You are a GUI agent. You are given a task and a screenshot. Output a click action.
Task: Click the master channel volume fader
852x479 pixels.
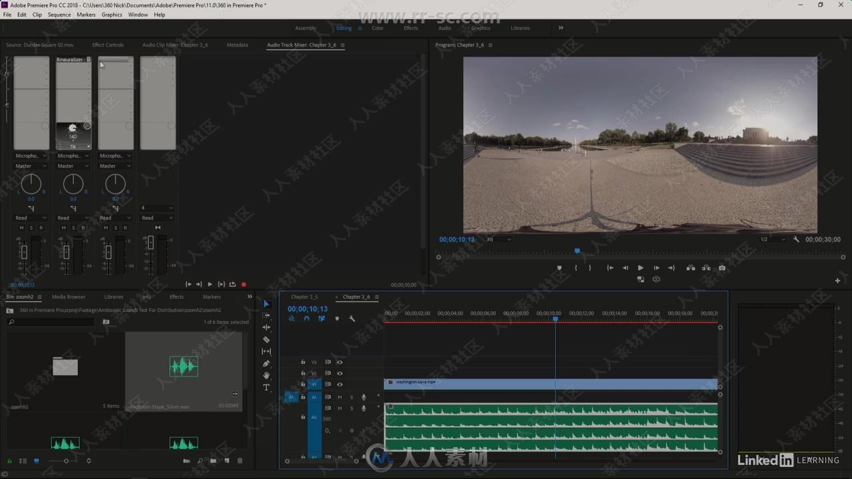click(150, 244)
